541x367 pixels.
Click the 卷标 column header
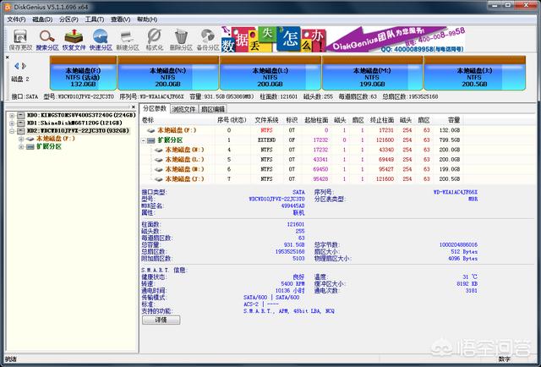[148, 120]
